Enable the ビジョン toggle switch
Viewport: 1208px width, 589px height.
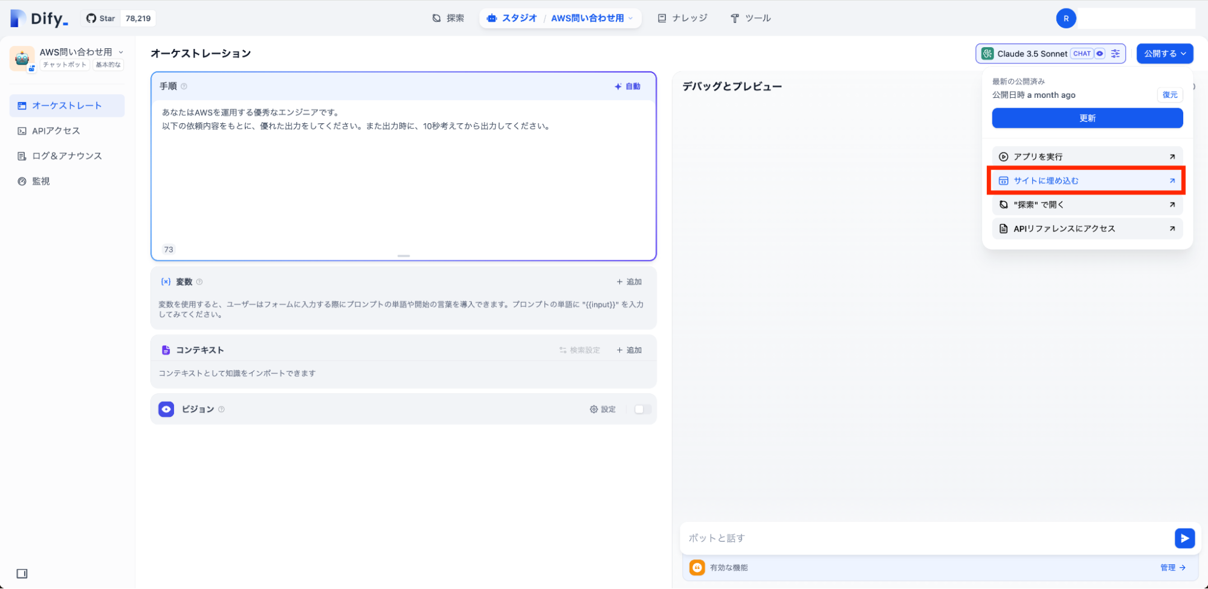[x=642, y=409]
